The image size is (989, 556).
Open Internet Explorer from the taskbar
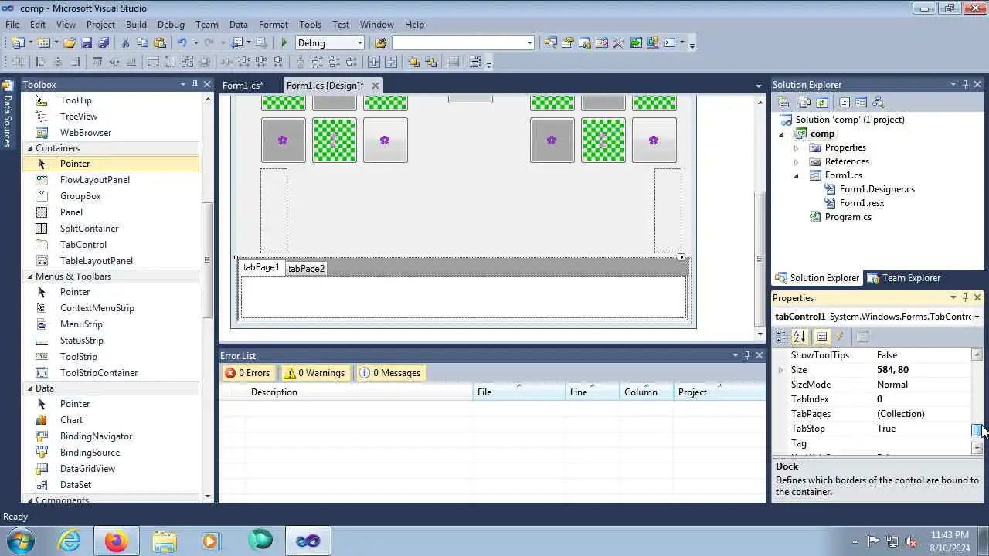coord(70,541)
